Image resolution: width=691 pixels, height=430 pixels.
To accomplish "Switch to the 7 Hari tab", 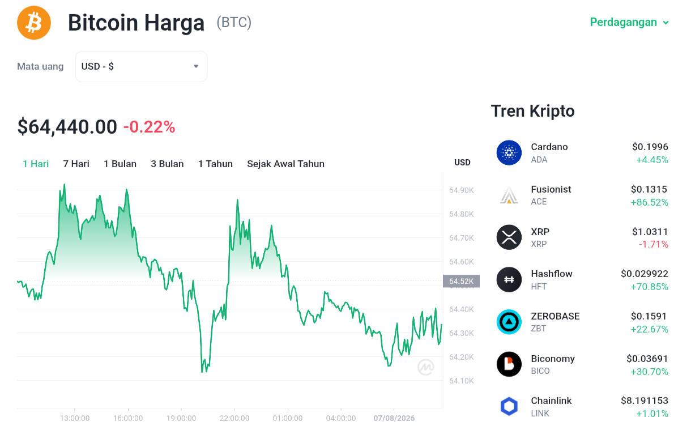I will tap(76, 164).
